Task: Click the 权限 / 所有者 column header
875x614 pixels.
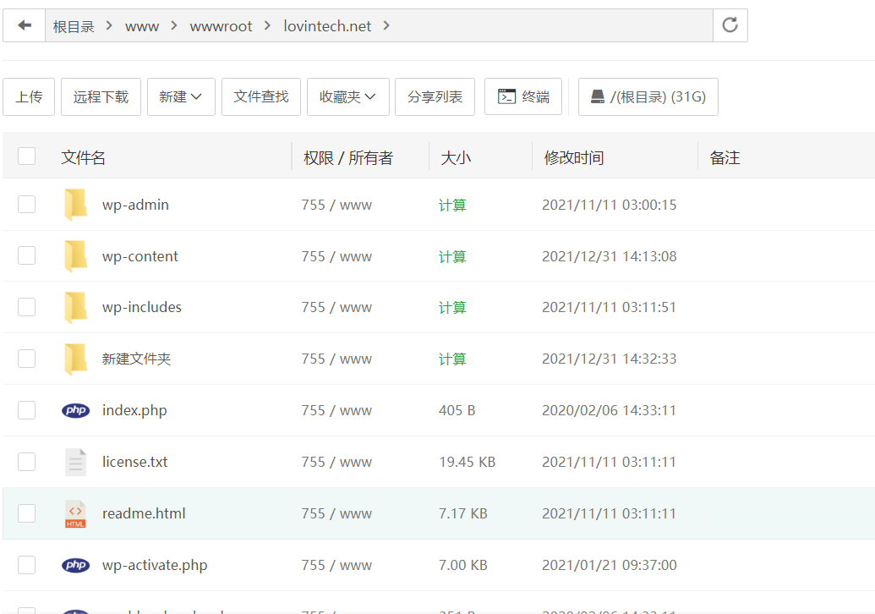Action: [348, 157]
